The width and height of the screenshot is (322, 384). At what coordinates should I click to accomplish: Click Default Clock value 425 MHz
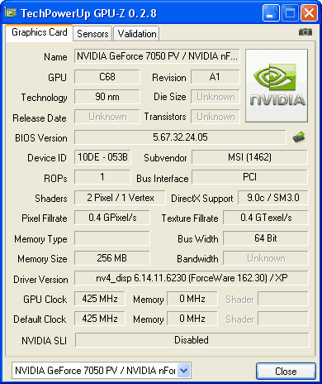coord(100,319)
